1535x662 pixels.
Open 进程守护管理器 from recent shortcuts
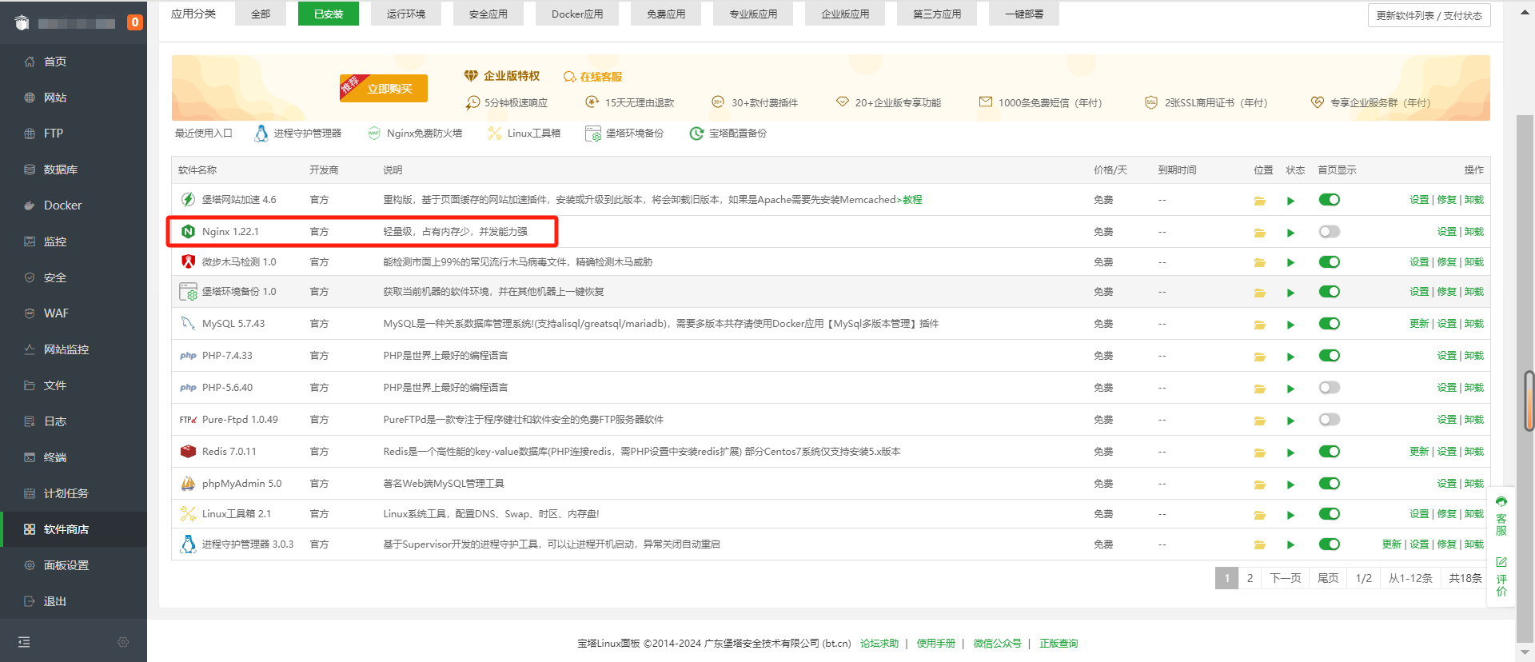[298, 134]
